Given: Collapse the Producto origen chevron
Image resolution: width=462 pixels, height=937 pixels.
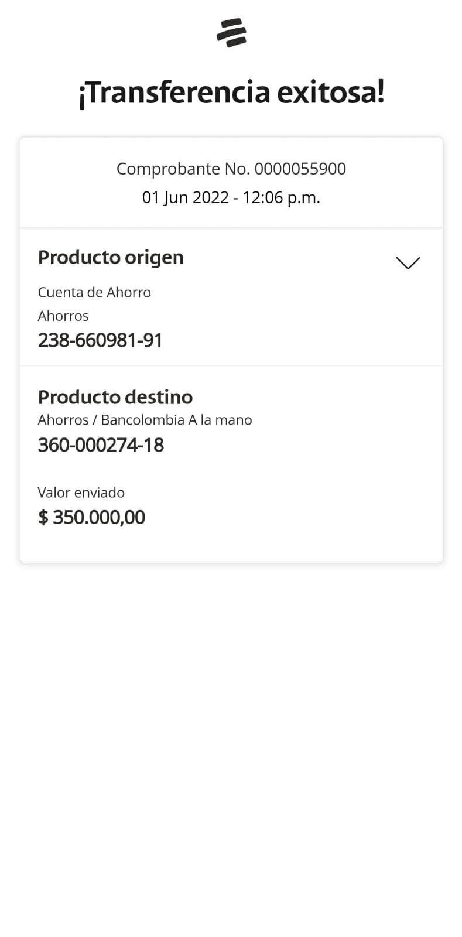Looking at the screenshot, I should click(x=408, y=263).
